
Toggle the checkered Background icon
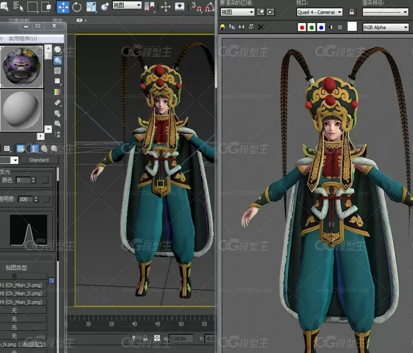click(57, 71)
